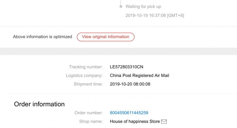Click the envelope message icon beside shop name
The image size is (237, 128).
click(x=164, y=122)
